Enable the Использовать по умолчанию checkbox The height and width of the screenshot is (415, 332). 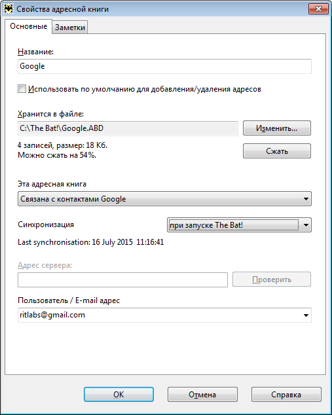22,89
